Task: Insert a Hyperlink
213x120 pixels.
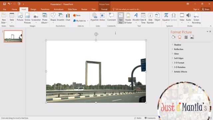Action: [x=95, y=17]
